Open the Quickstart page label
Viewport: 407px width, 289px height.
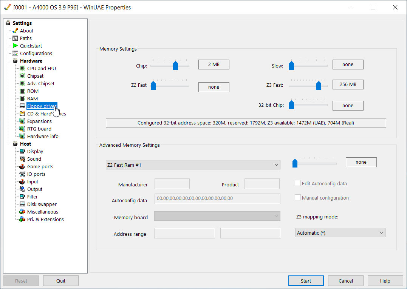(31, 46)
